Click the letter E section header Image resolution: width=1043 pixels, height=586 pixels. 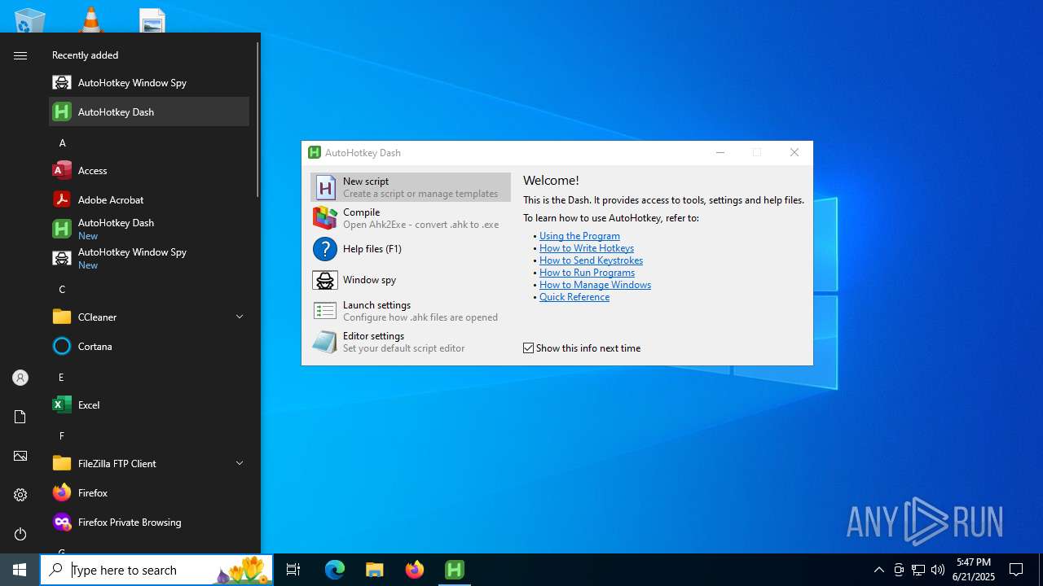point(61,377)
